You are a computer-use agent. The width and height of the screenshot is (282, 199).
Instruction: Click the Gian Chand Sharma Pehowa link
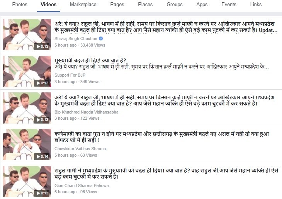[x=82, y=186]
